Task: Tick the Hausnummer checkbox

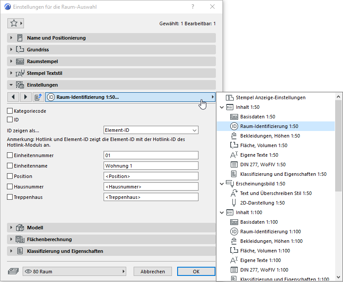Action: tap(10, 187)
